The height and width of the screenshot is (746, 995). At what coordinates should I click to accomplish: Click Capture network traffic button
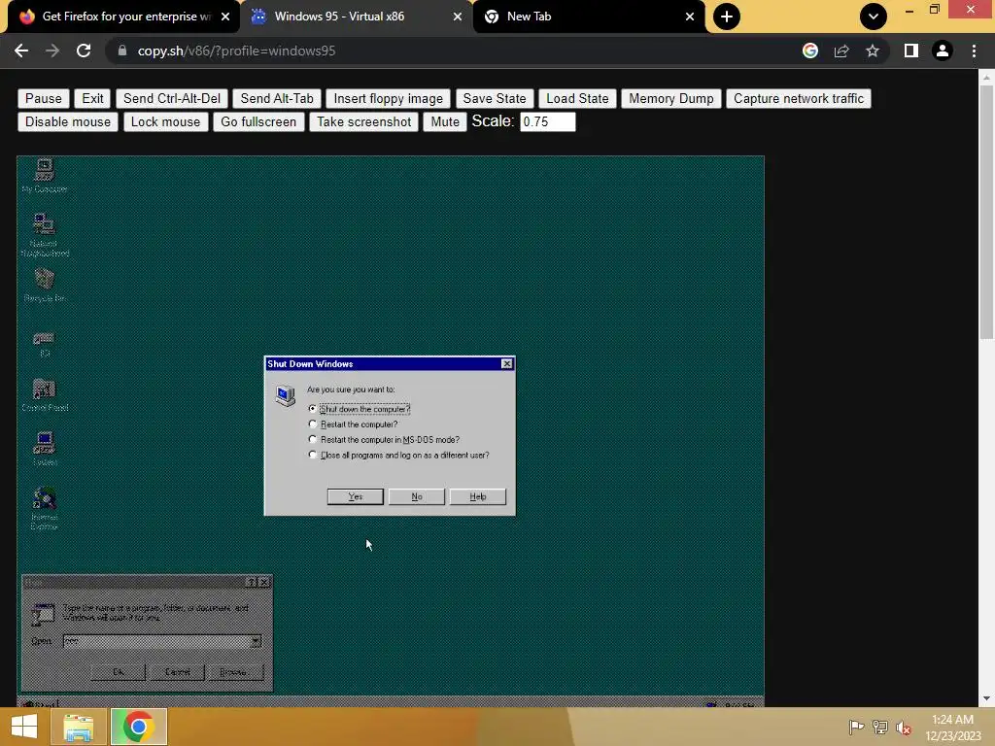point(799,98)
